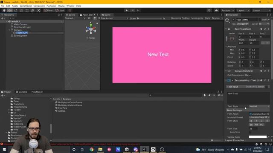The width and height of the screenshot is (273, 153).
Task: Click the Hierarchy panel lock icon
Action: tap(59, 15)
